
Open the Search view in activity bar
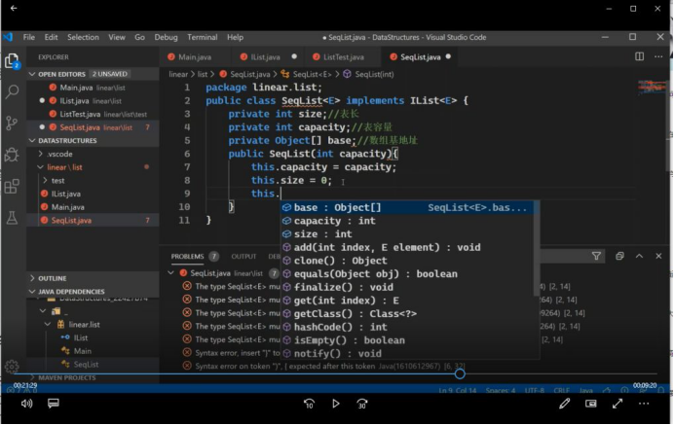[13, 91]
